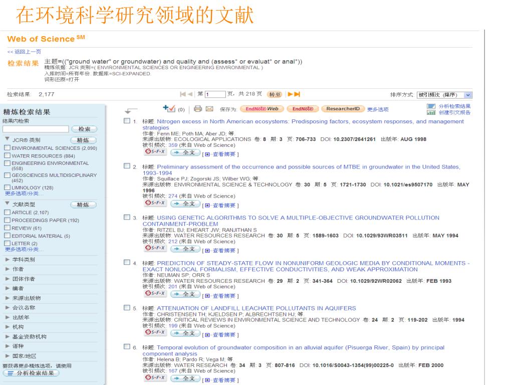Open the analyze results icon at top right
This screenshot has height=385, width=513.
[431, 106]
